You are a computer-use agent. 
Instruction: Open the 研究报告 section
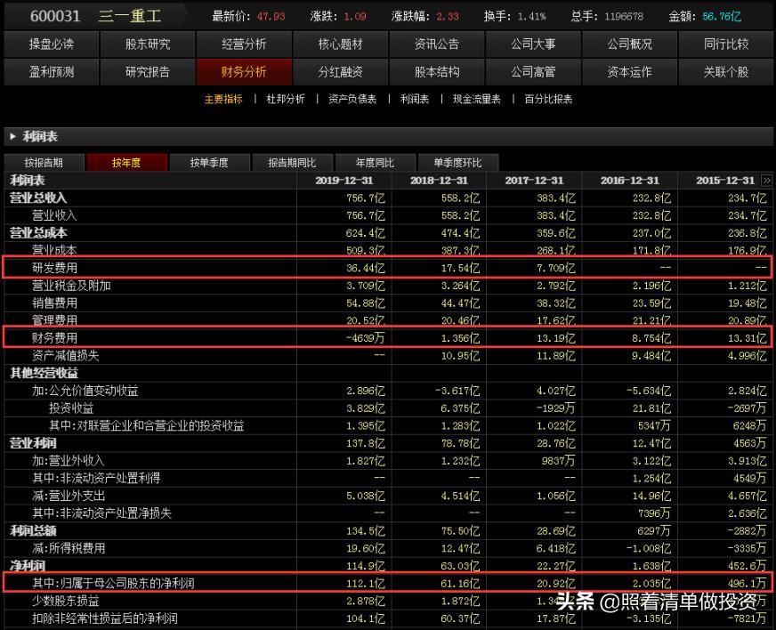click(x=146, y=72)
